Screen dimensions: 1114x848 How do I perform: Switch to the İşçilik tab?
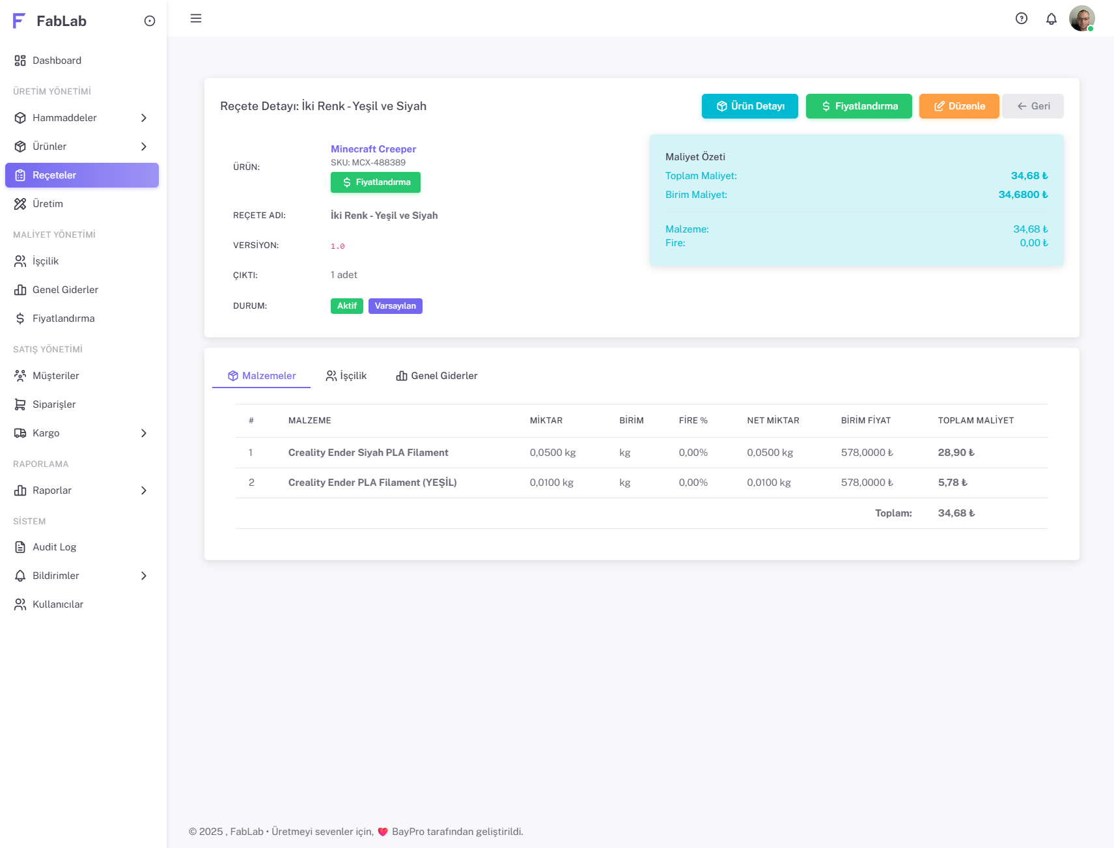(346, 376)
